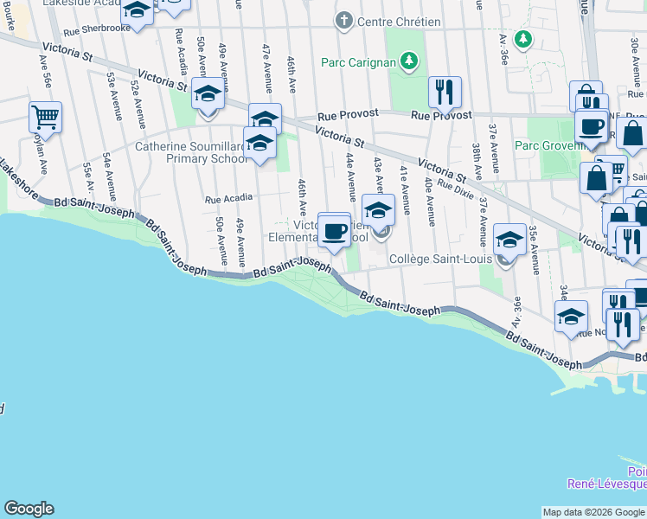
Task: Open the restaurant marker at Victoria St's right end
Action: [x=632, y=244]
